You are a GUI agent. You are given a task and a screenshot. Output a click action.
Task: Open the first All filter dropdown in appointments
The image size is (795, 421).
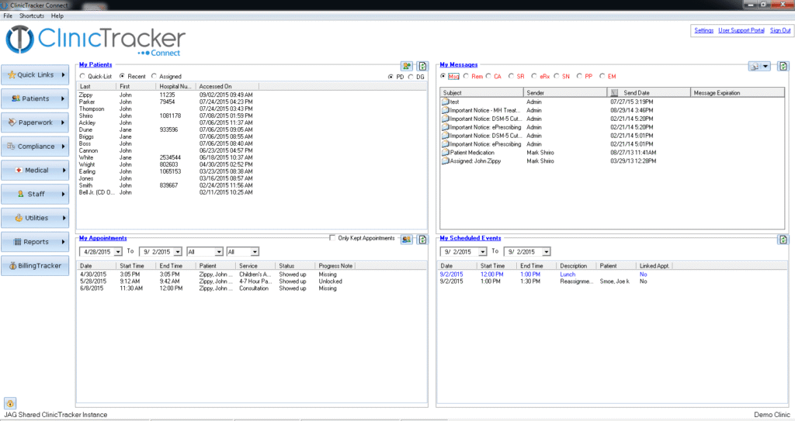tap(219, 252)
